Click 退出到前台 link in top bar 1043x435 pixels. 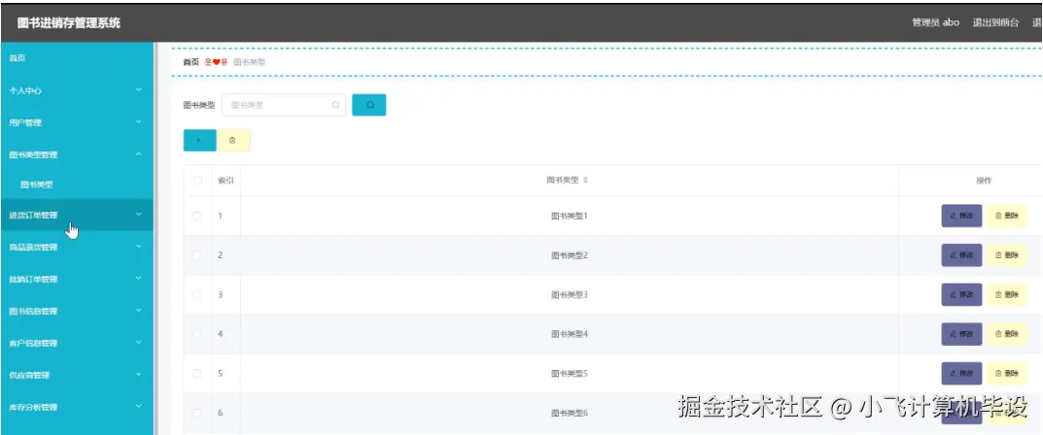[x=995, y=22]
